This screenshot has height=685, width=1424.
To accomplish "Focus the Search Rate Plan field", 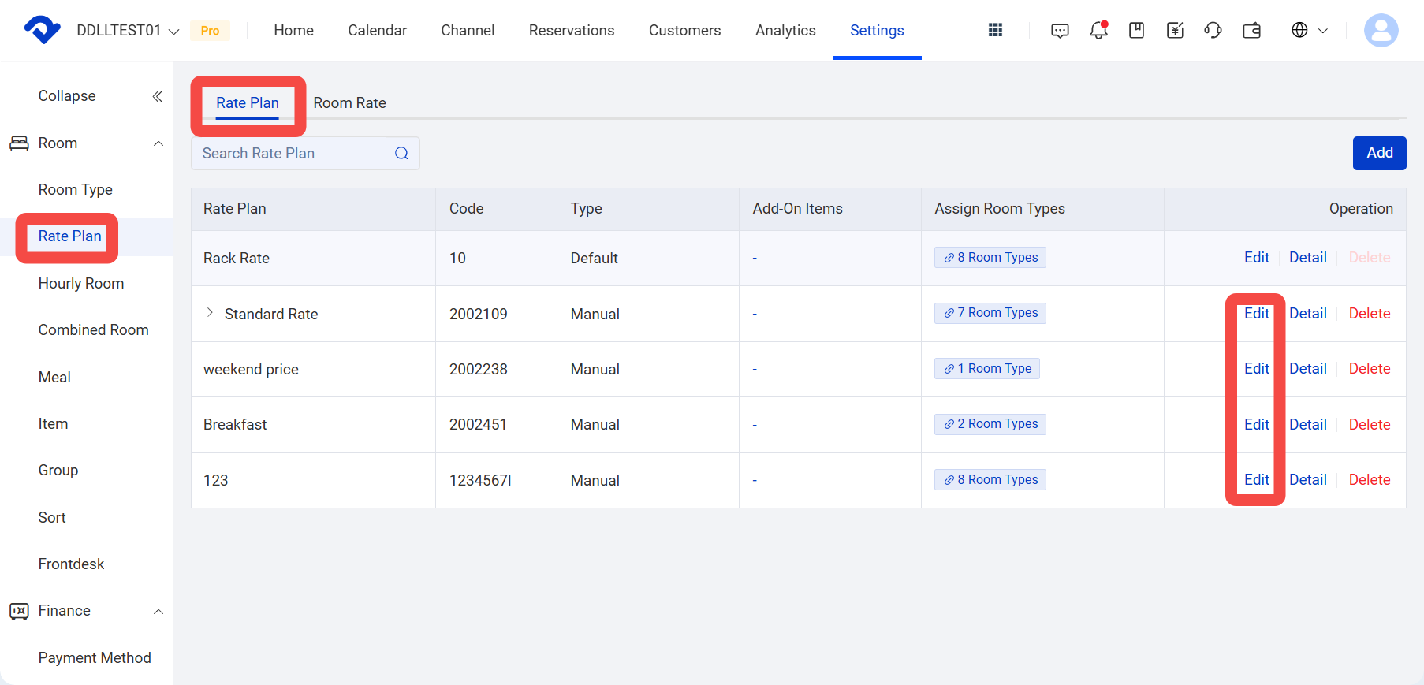I will coord(305,153).
